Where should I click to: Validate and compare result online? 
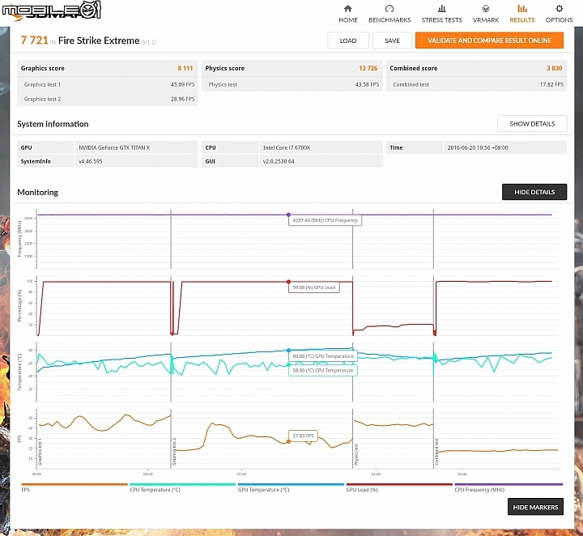pyautogui.click(x=489, y=40)
